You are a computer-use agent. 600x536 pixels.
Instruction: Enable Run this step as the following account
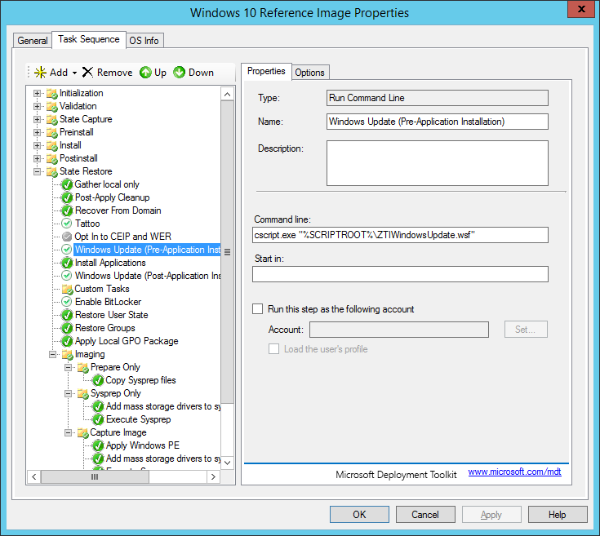coord(258,309)
